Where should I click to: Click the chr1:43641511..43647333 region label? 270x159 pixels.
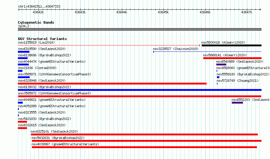coord(39,7)
